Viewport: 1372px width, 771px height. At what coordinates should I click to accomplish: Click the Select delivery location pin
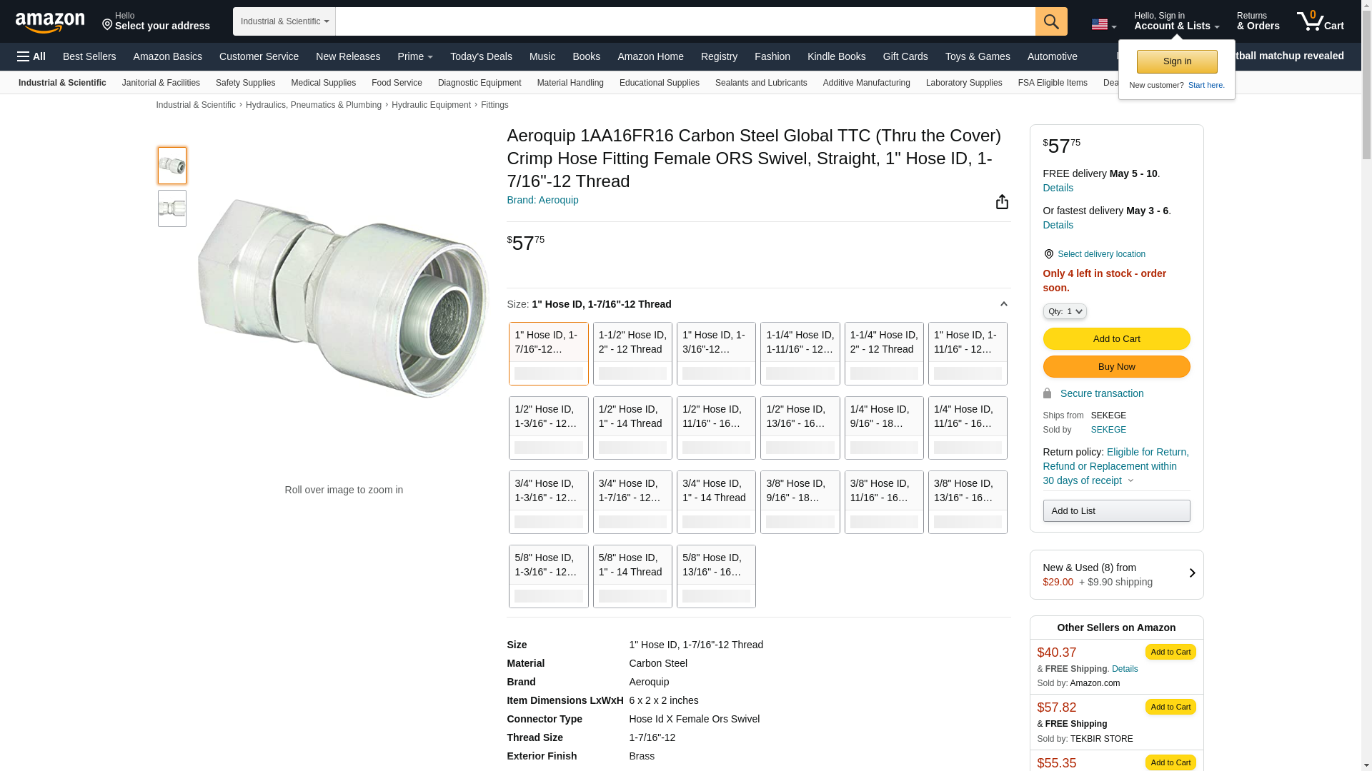pos(1048,254)
